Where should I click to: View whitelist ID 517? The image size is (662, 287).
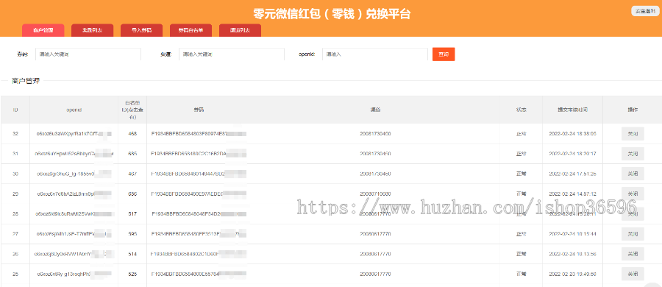(x=132, y=214)
